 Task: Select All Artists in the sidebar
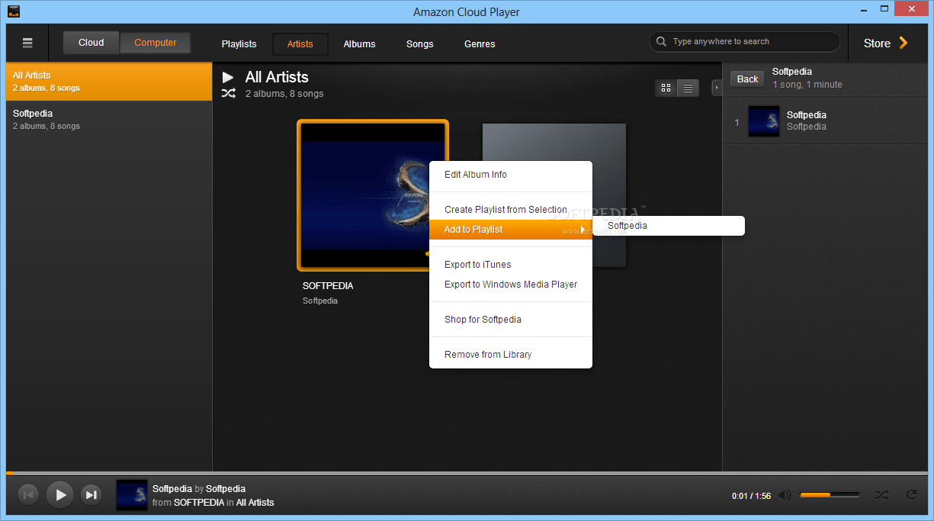[x=109, y=81]
